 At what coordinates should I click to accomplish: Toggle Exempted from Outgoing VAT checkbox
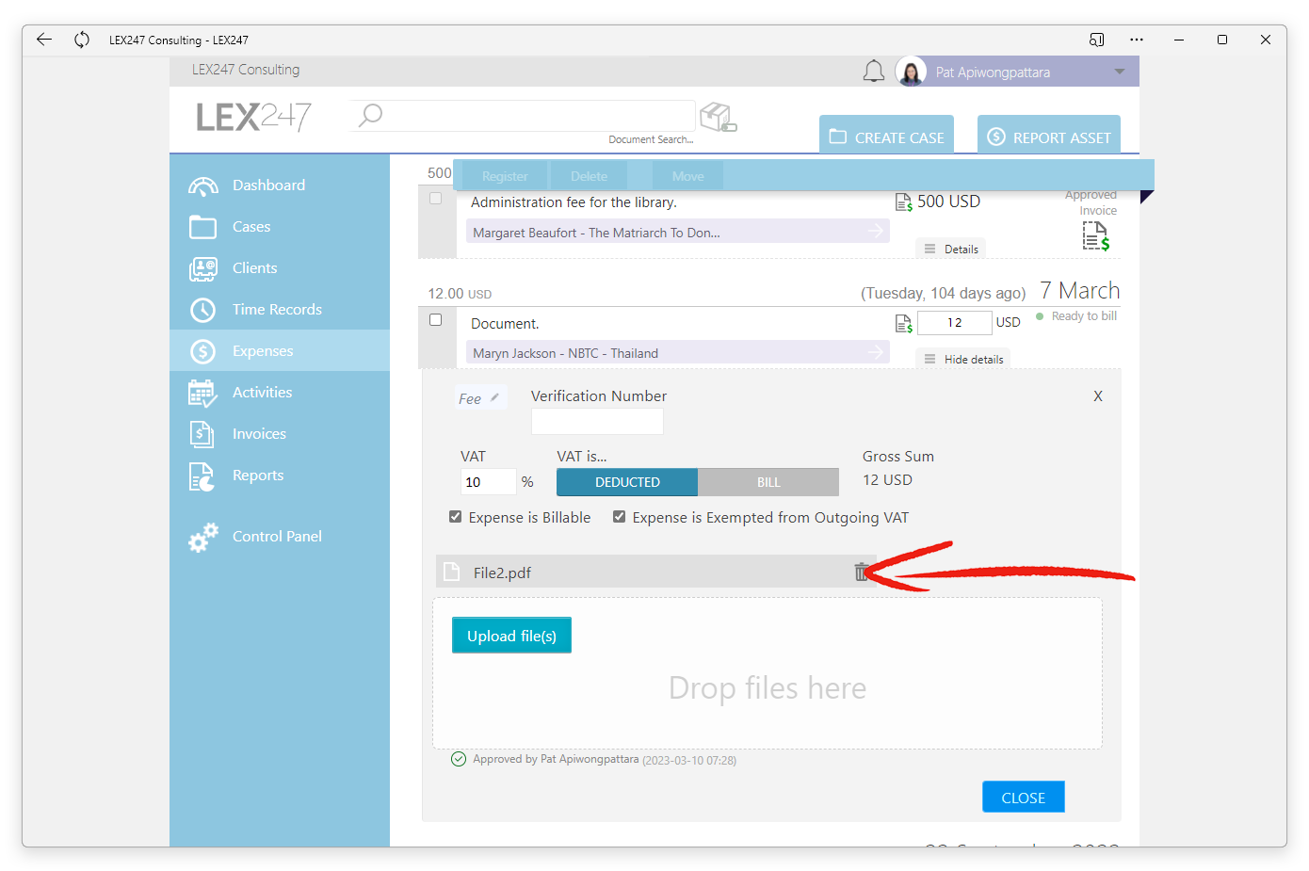point(620,517)
